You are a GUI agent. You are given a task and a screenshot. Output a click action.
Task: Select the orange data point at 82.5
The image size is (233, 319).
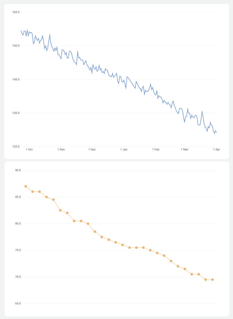[60, 210]
